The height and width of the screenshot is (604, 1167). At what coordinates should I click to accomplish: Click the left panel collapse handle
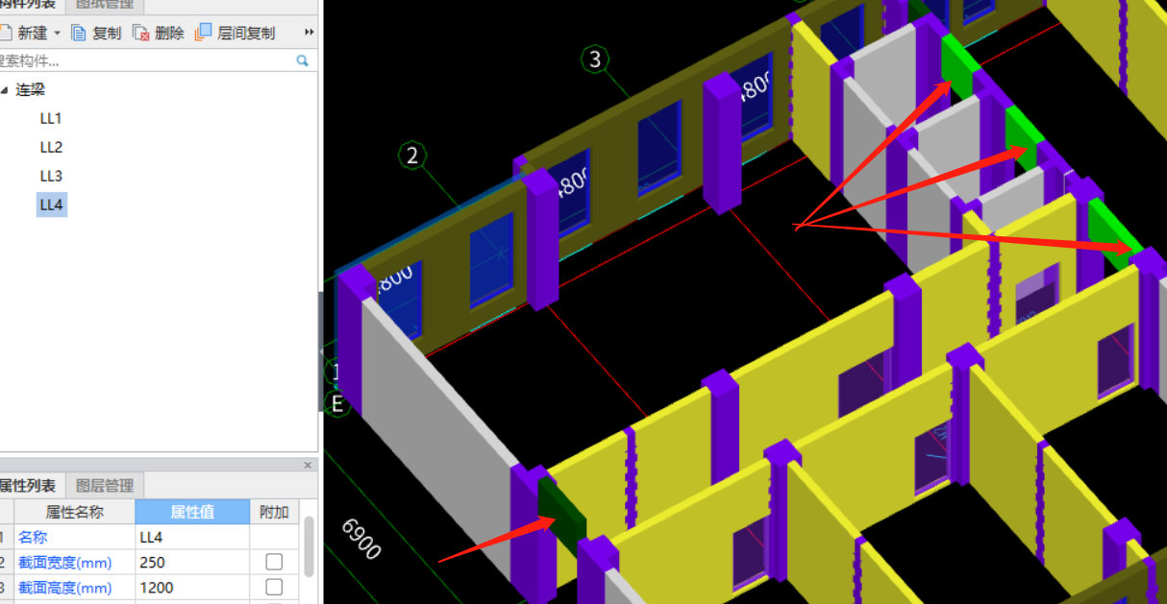(x=321, y=352)
